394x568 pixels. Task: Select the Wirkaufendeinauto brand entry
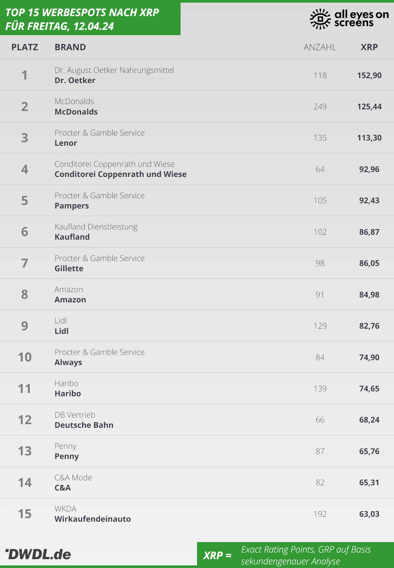(93, 519)
